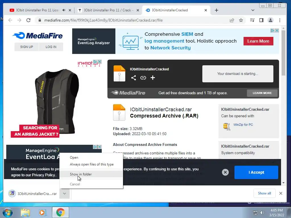Choose Open in download menu
Screen dimensions: 291x218
(x=74, y=157)
